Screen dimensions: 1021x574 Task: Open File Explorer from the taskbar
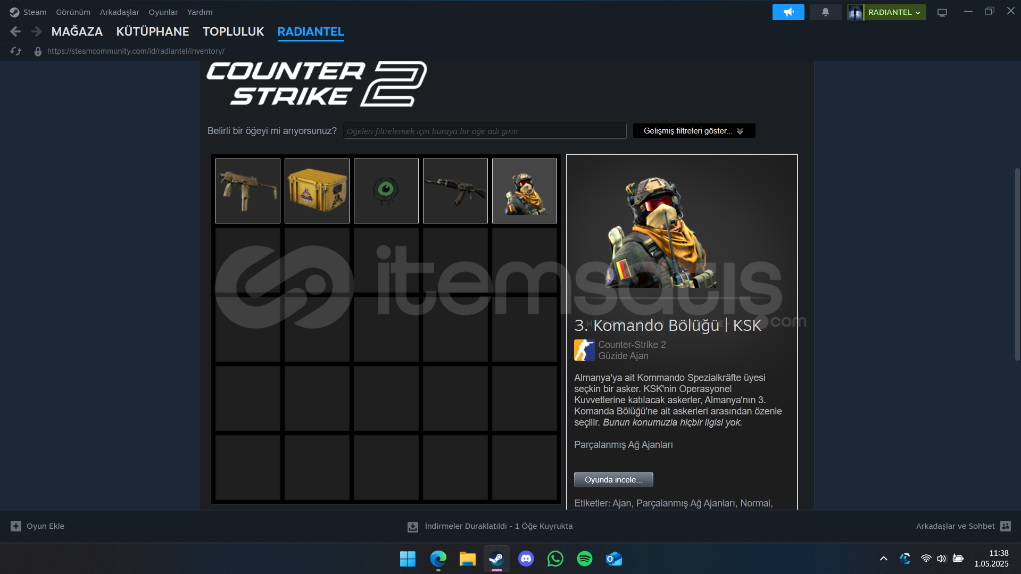click(467, 559)
